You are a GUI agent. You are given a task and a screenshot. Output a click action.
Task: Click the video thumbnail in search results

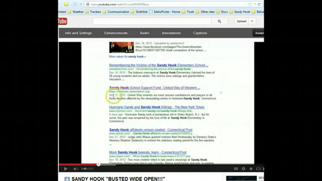tap(122, 47)
